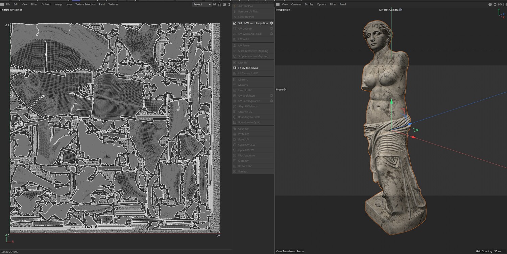Toggle the viewport maximize layout icon
This screenshot has width=507, height=254.
[505, 4]
